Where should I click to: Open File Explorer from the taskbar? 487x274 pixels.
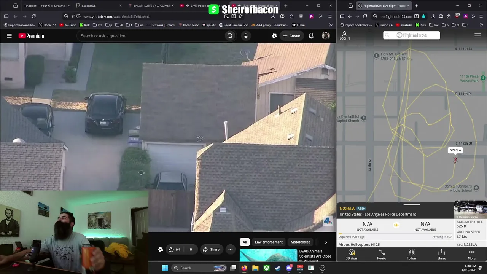[255, 268]
